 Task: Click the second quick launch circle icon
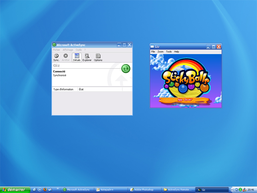40,190
